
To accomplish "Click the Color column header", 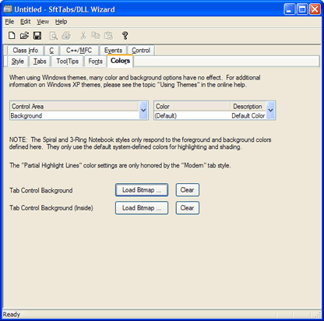I will click(x=192, y=107).
